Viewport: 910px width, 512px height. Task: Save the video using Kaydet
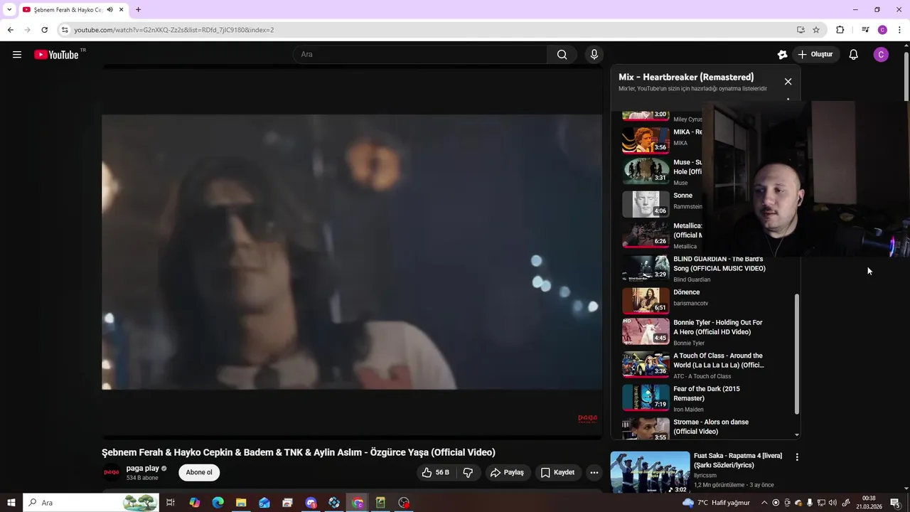click(x=557, y=472)
